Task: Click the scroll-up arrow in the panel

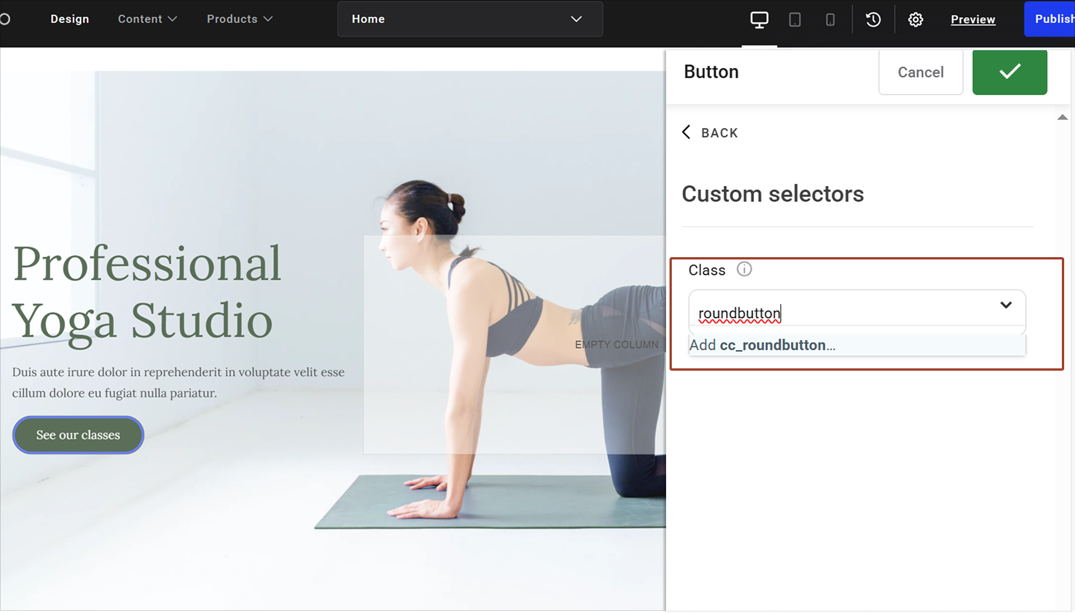Action: [x=1062, y=117]
